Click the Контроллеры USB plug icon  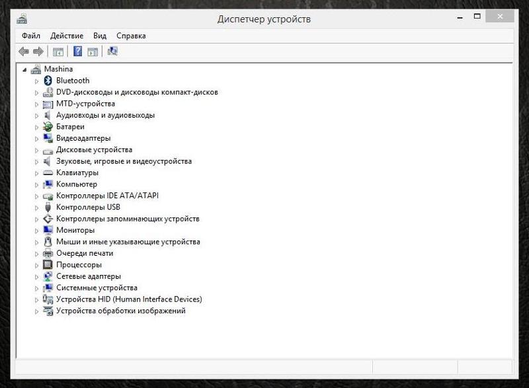tap(48, 207)
